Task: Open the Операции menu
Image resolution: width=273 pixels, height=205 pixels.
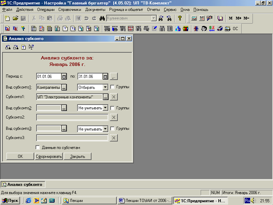Action: [x=46, y=10]
